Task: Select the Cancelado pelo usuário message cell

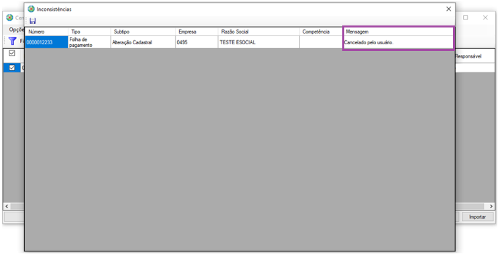Action: tap(398, 42)
